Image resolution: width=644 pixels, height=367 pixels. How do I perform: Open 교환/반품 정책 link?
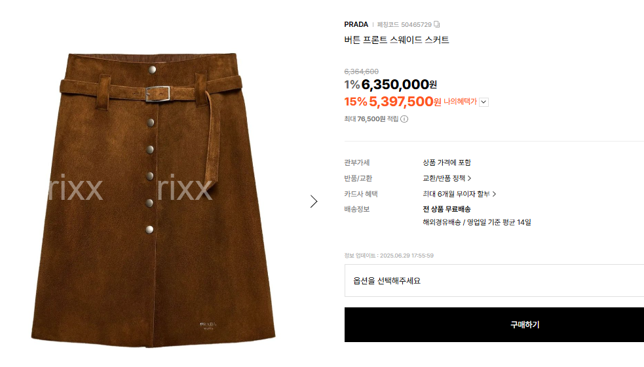[447, 178]
